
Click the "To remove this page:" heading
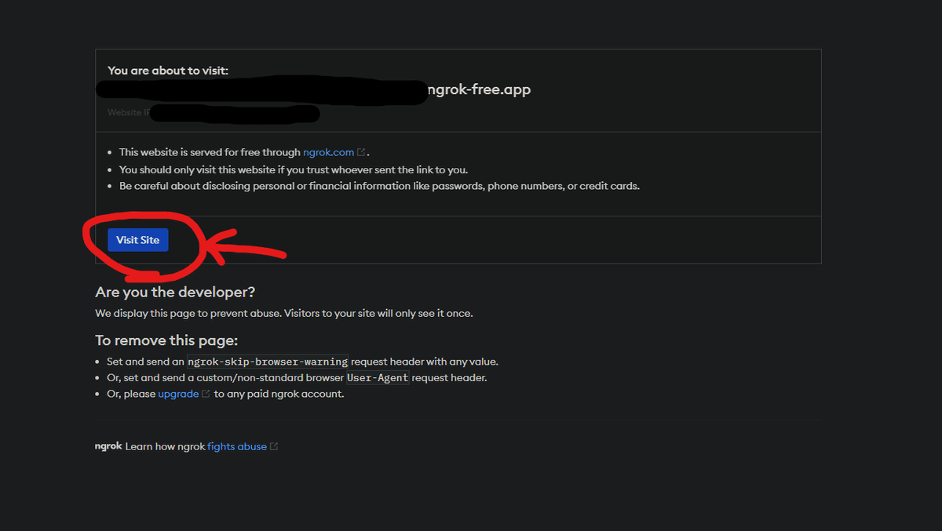(x=166, y=340)
